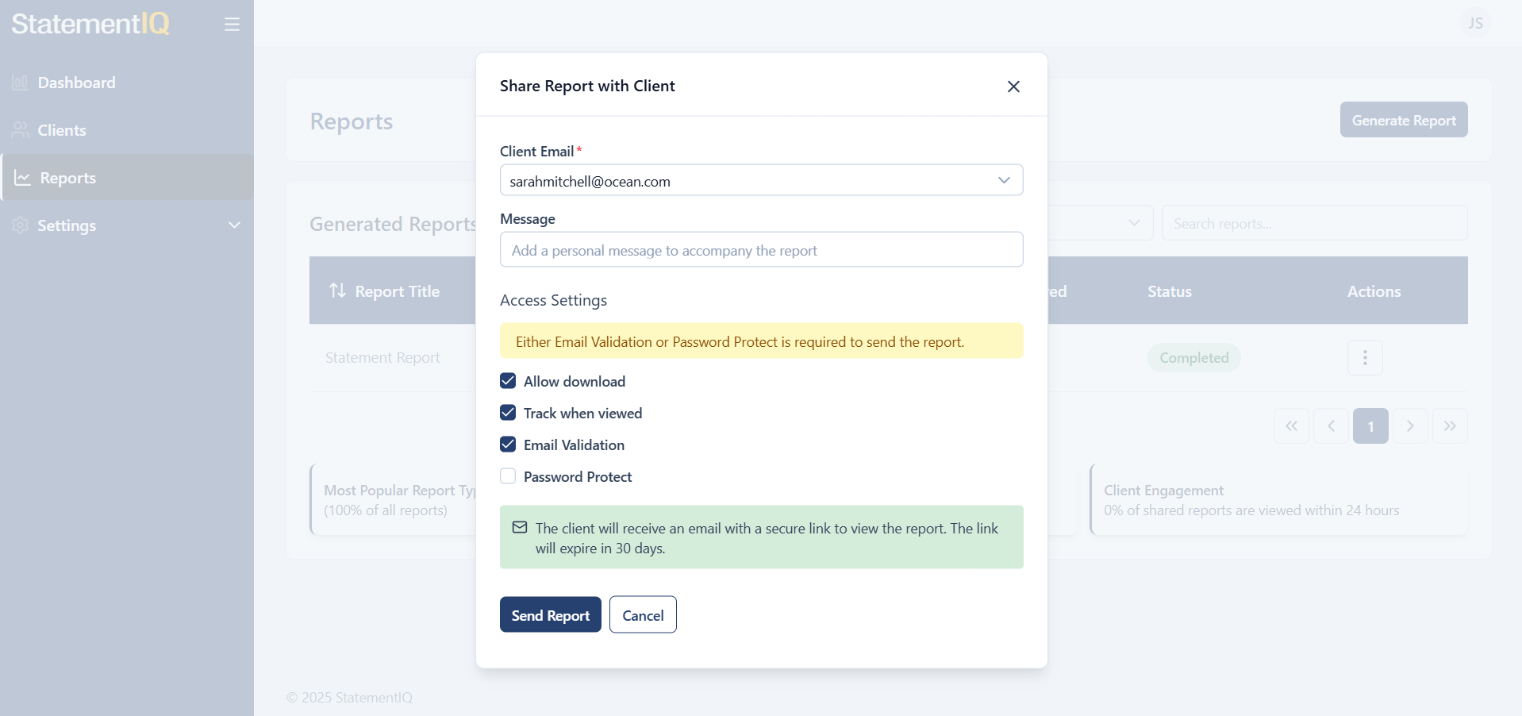This screenshot has height=716, width=1522.
Task: Click the Settings gear icon
Action: (x=19, y=225)
